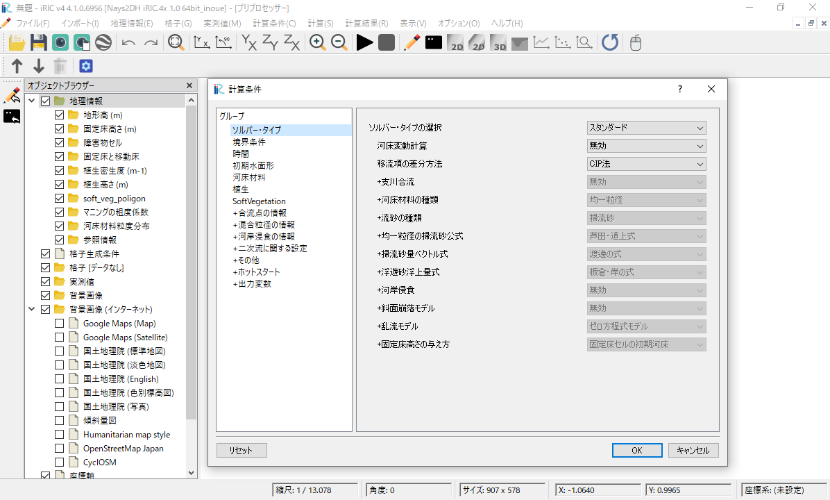Open the 計算結果(R) menu
This screenshot has width=830, height=500.
coord(367,24)
